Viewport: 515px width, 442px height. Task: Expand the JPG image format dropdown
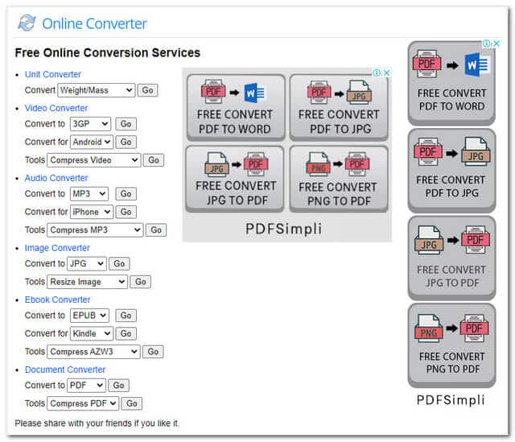[87, 263]
